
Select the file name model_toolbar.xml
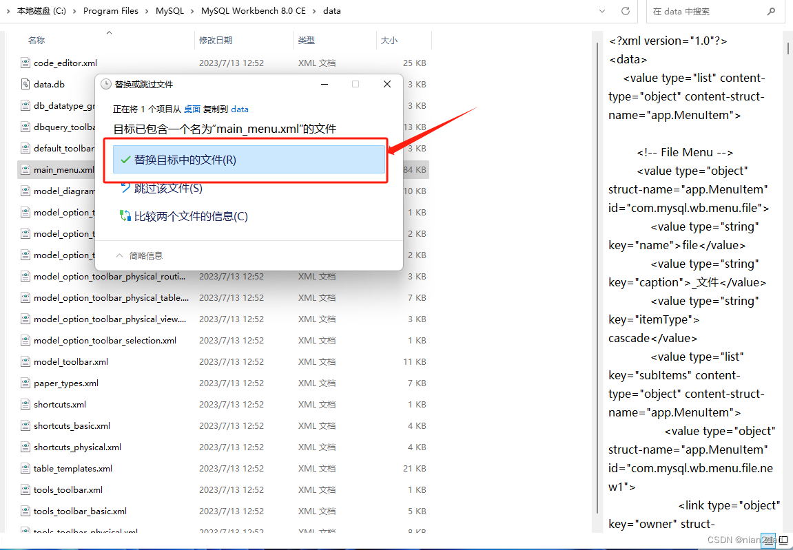click(71, 362)
